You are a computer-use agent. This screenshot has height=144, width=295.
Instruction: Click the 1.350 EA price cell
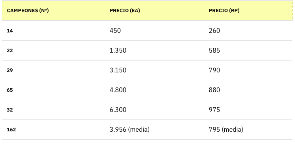pos(118,51)
